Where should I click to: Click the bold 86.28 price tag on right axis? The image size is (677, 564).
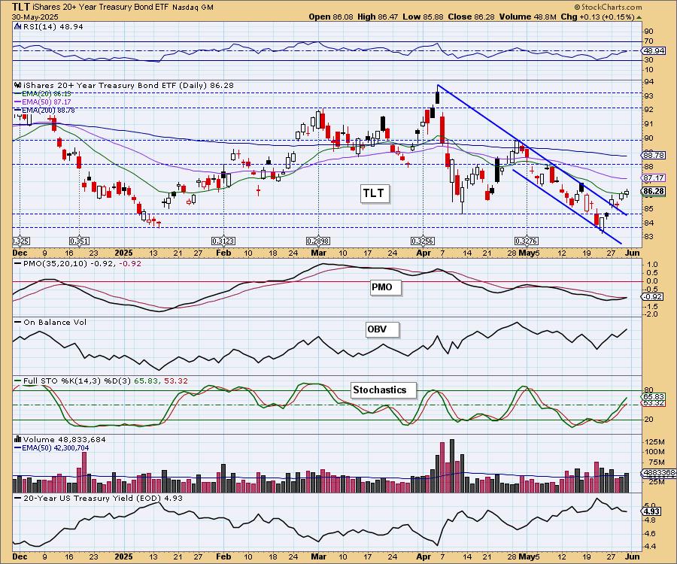654,191
